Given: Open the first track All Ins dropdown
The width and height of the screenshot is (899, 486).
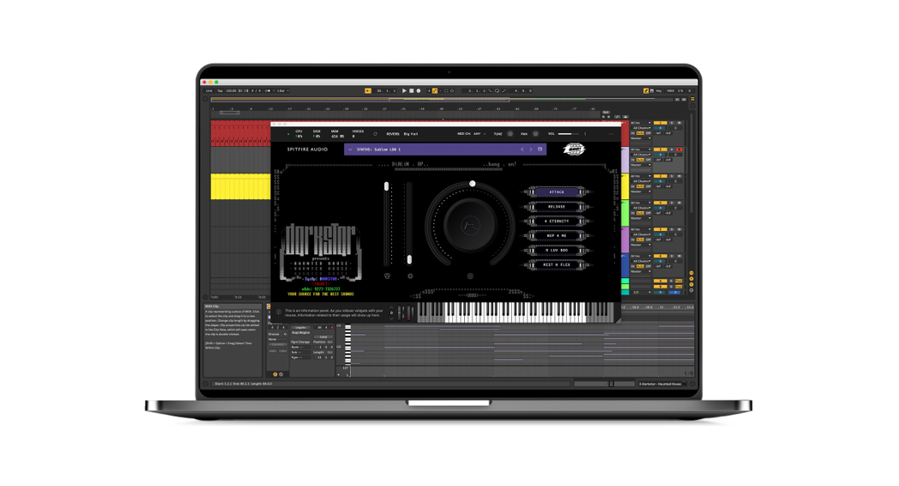Looking at the screenshot, I should click(x=641, y=123).
